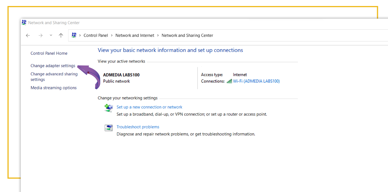Click the Troubleshoot problems icon
Viewport: 388px width, 192px height.
[108, 128]
